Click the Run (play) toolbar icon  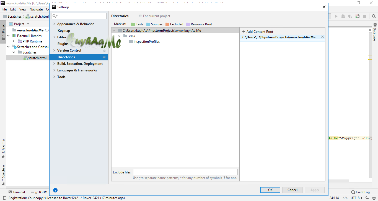(x=336, y=16)
